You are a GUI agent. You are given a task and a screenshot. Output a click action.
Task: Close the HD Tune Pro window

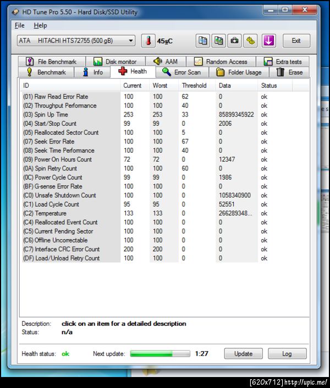(305, 10)
